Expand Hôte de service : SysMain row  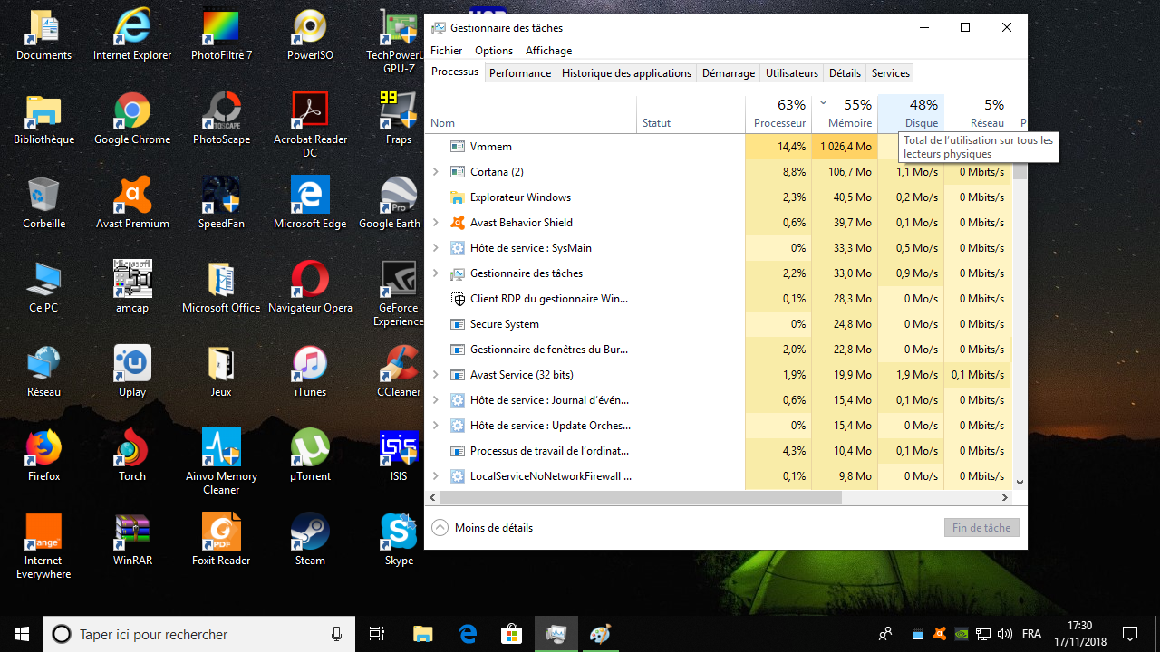pos(436,248)
